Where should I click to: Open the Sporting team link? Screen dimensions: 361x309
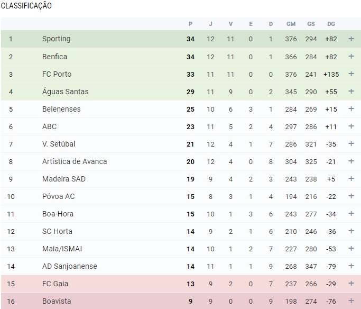tap(56, 39)
